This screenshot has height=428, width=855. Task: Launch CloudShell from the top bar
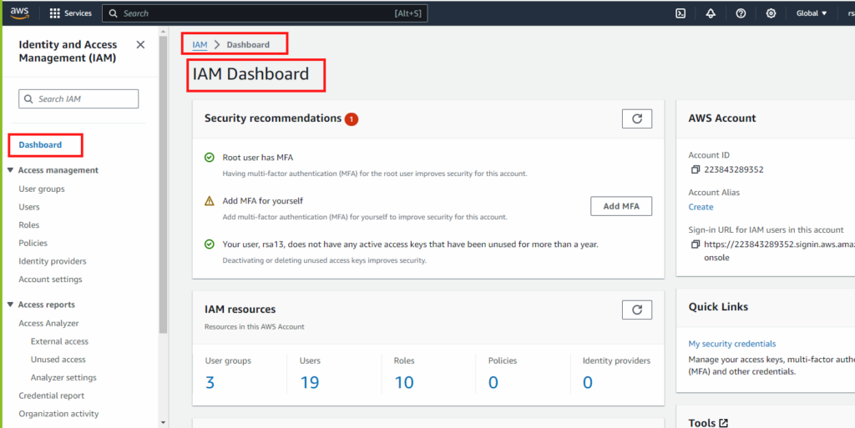[680, 13]
